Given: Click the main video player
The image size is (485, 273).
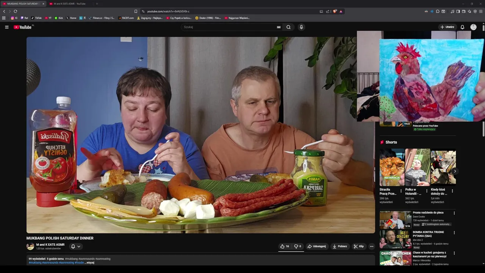Looking at the screenshot, I should (x=201, y=135).
